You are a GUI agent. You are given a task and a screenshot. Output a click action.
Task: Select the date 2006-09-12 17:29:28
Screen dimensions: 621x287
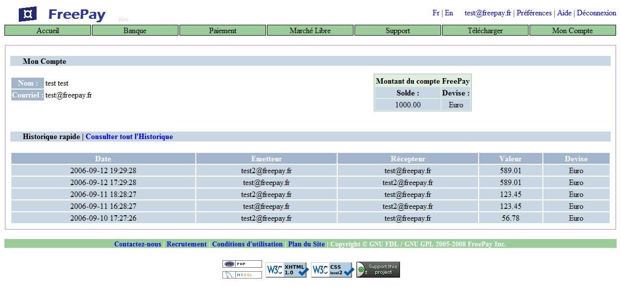pyautogui.click(x=103, y=183)
